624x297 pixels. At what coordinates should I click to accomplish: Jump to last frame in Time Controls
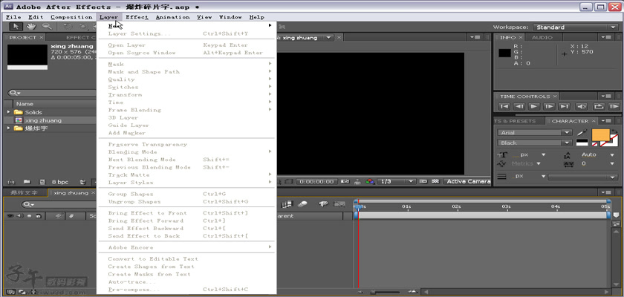(x=565, y=106)
